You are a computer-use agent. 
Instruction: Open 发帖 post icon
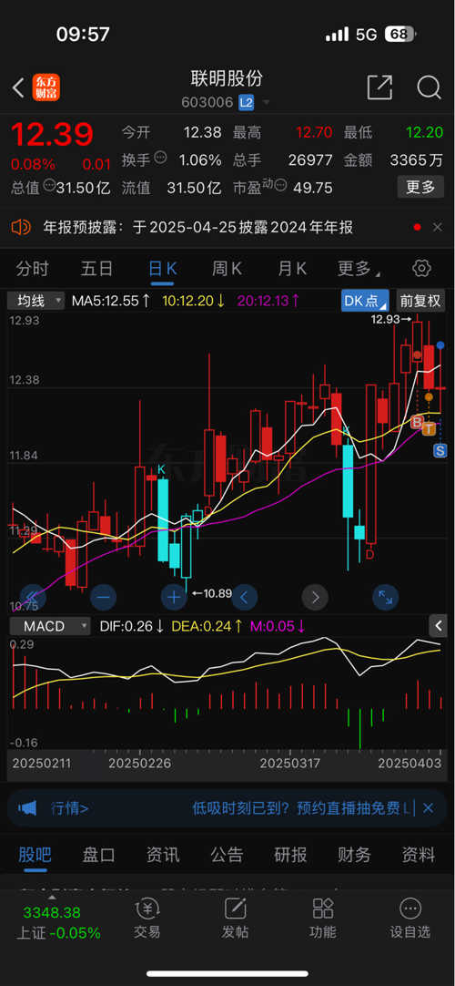tap(235, 918)
